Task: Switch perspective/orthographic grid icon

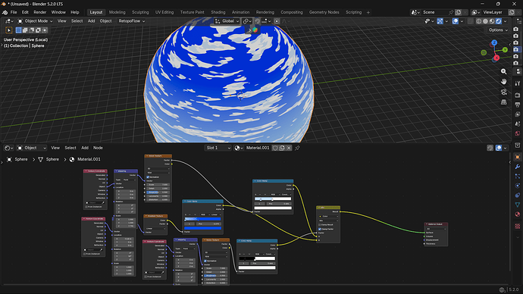Action: click(x=503, y=102)
